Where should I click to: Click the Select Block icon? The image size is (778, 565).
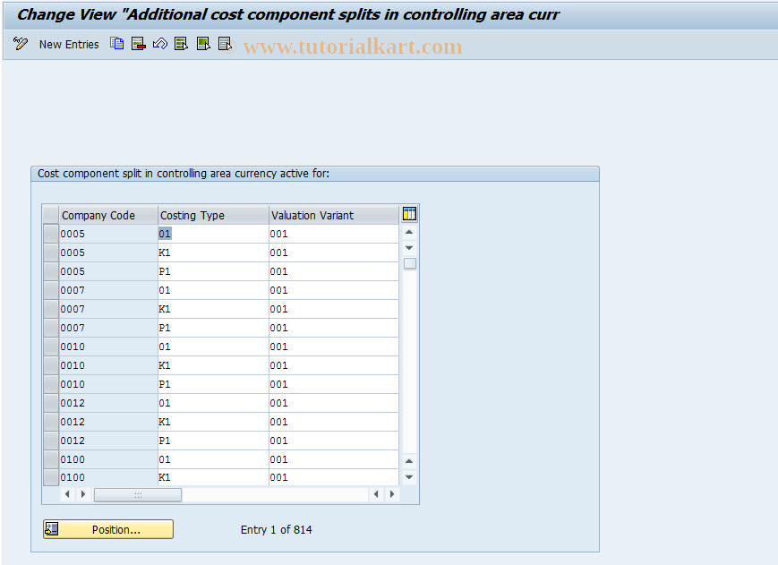(x=203, y=44)
